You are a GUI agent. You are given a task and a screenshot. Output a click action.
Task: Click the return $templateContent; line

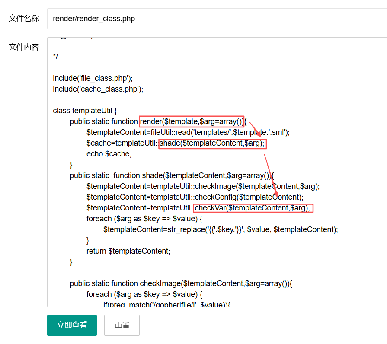(128, 251)
